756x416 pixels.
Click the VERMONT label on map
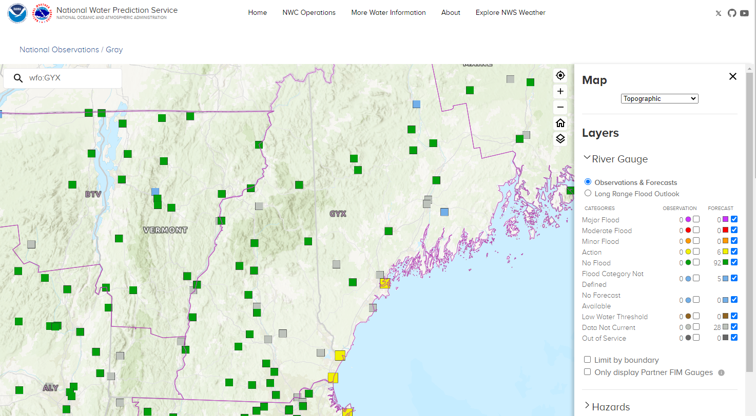pos(165,230)
